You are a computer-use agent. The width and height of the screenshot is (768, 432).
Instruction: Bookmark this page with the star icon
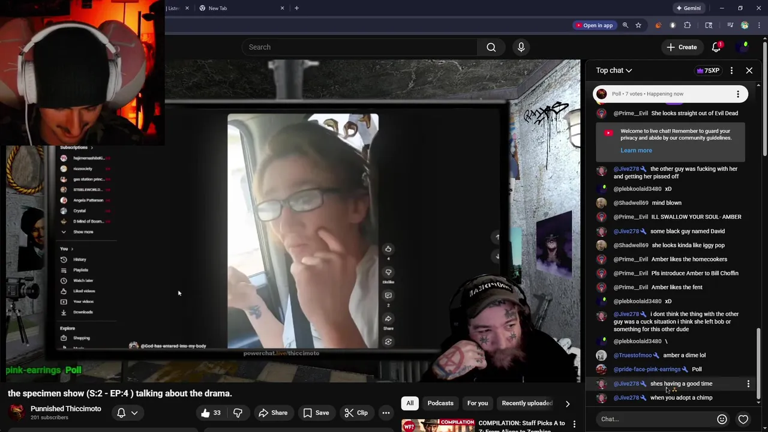(638, 25)
